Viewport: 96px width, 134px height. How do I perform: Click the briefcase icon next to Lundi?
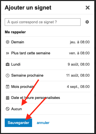coord(7,64)
